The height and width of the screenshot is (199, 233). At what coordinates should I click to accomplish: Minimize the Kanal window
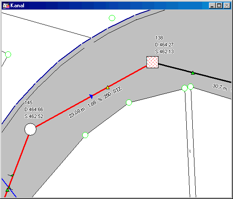coord(212,6)
